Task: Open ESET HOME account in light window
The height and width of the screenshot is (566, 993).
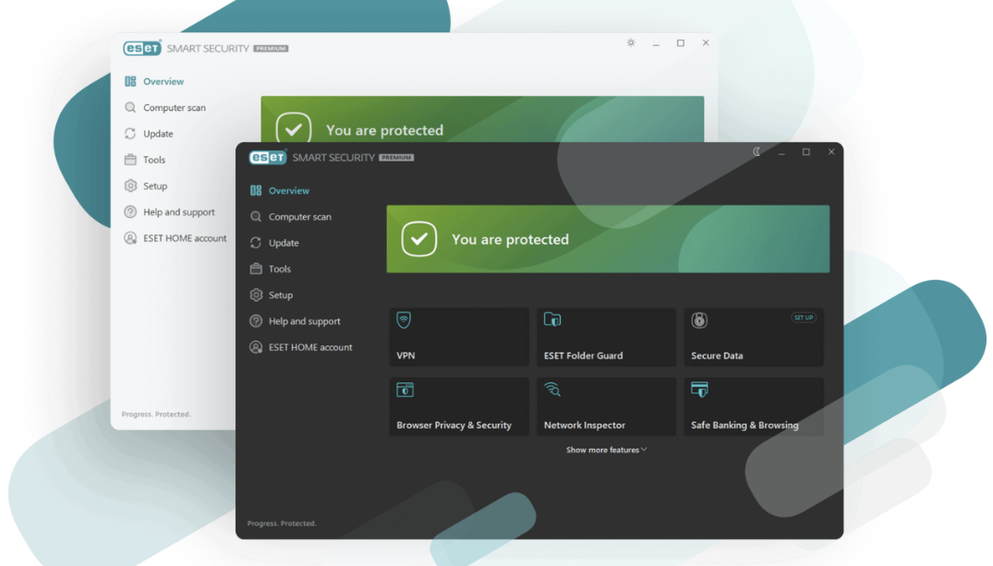Action: point(185,238)
